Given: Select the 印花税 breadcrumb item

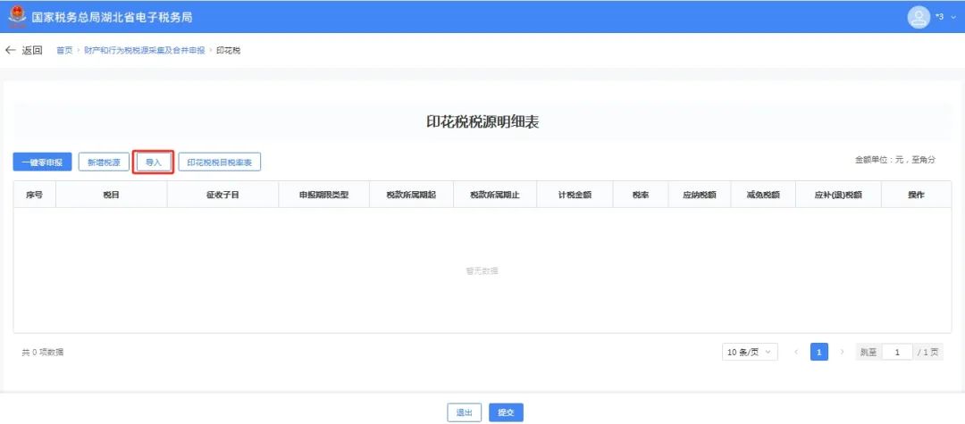Looking at the screenshot, I should 228,50.
